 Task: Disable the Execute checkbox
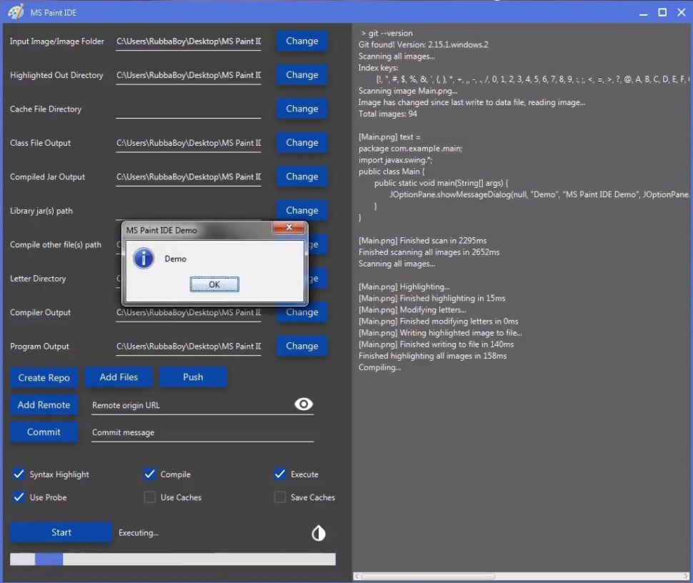coord(279,474)
